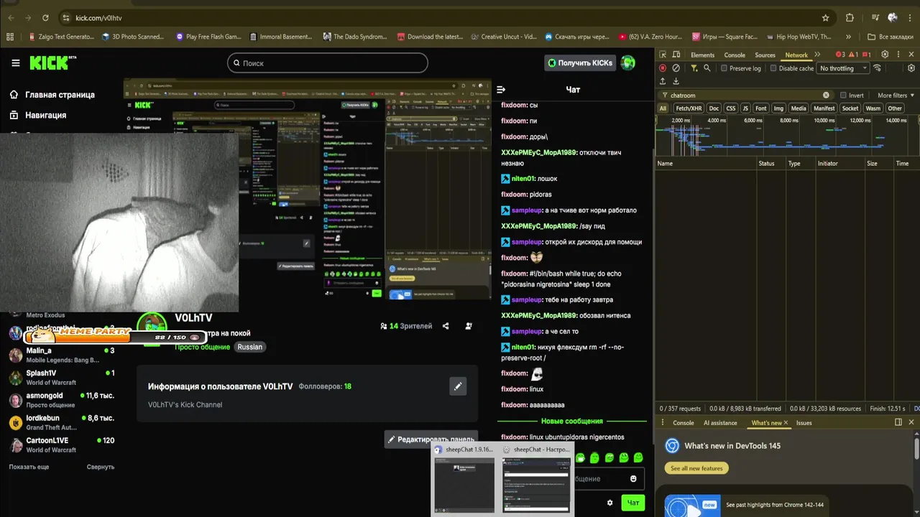Open Network panel settings gear
The width and height of the screenshot is (920, 517).
[911, 68]
